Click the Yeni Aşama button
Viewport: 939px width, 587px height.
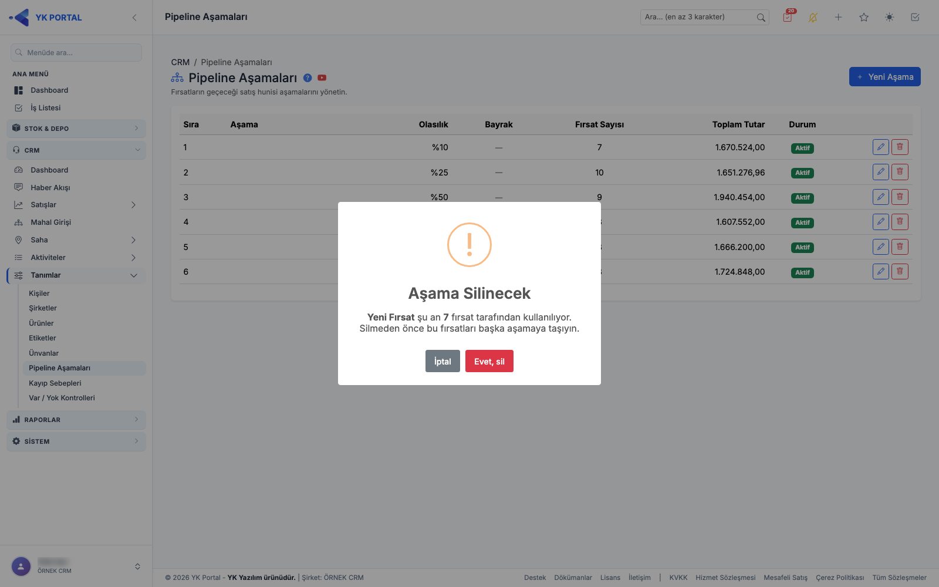884,77
